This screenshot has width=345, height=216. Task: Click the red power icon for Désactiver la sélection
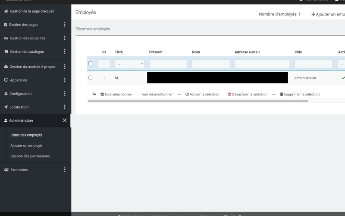coord(229,94)
